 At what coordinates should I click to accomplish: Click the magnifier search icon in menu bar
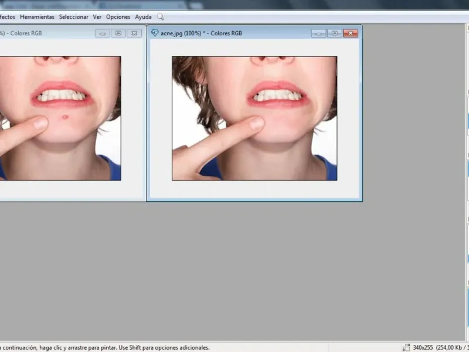160,17
